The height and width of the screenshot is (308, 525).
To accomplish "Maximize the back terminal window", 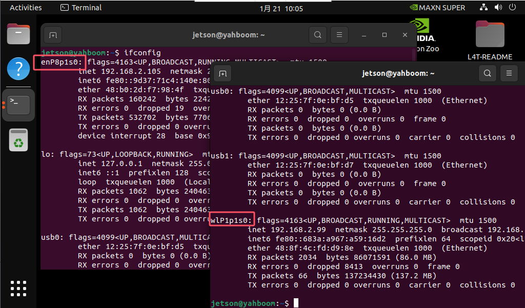I will pos(385,35).
